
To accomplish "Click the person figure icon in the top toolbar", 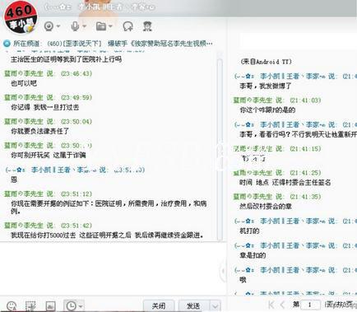I will click(x=147, y=26).
